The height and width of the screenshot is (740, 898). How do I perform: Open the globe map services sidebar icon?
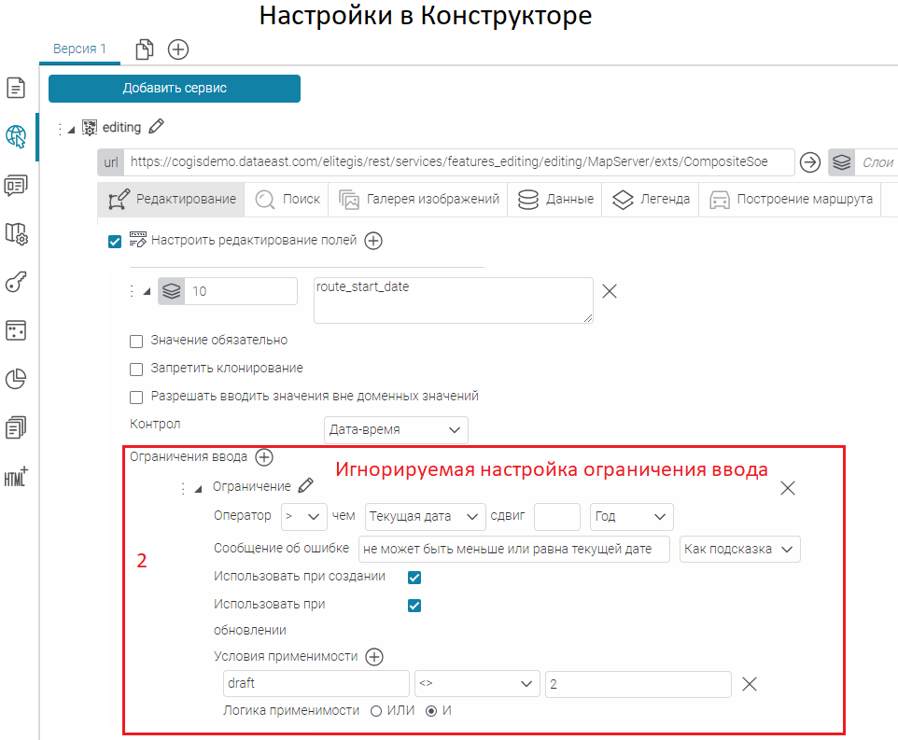click(16, 136)
